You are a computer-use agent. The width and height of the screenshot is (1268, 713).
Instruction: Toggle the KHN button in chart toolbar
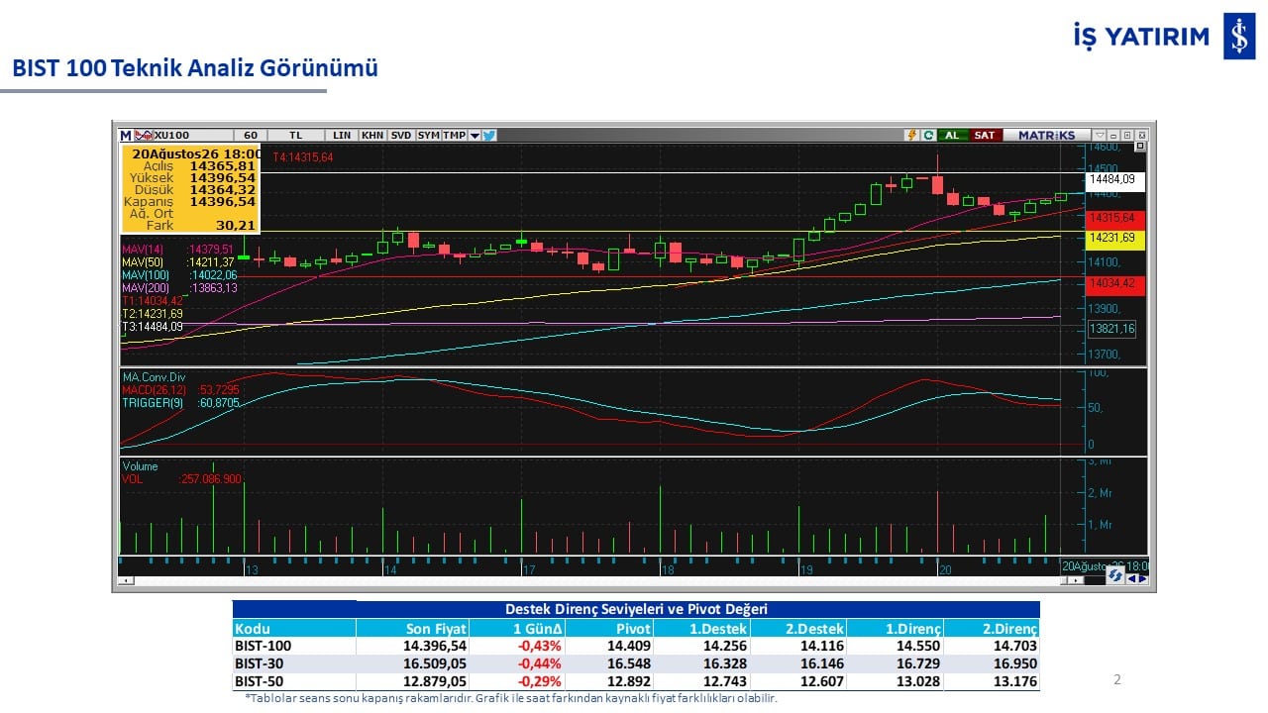click(x=372, y=135)
